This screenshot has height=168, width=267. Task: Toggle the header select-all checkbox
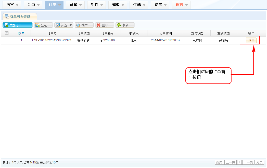tap(7, 33)
